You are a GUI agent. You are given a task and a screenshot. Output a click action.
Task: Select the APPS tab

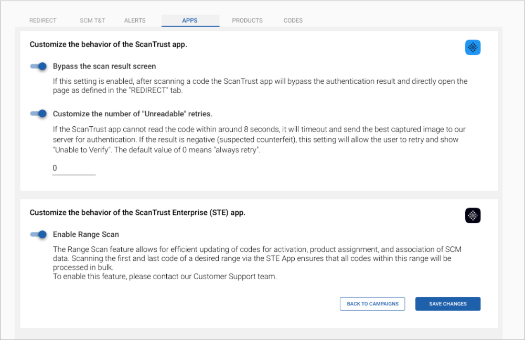(x=190, y=20)
